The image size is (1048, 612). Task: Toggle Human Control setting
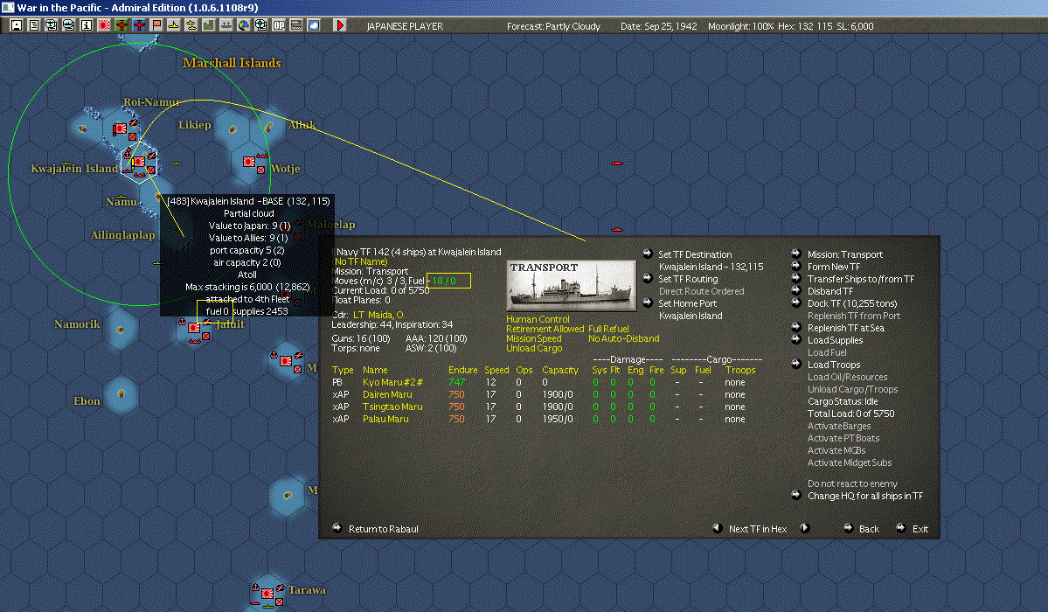tap(538, 319)
